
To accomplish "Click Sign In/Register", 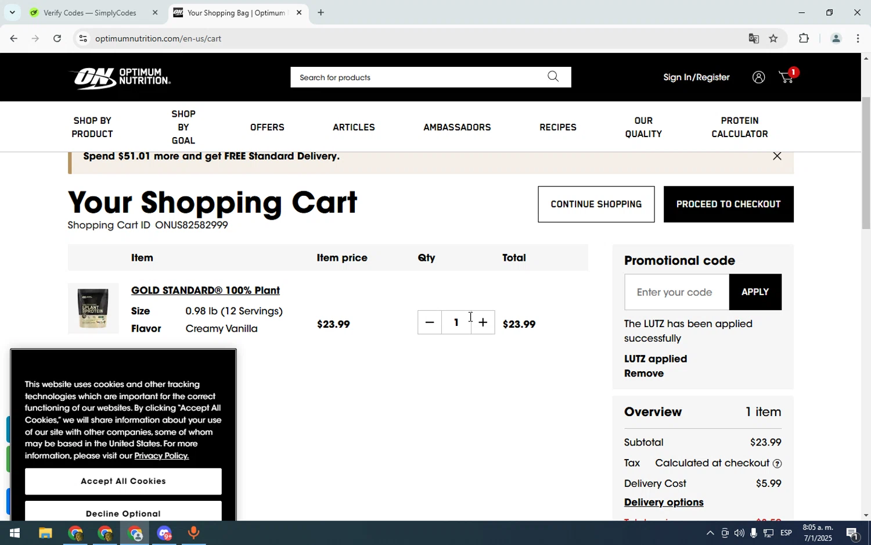I will (x=696, y=77).
